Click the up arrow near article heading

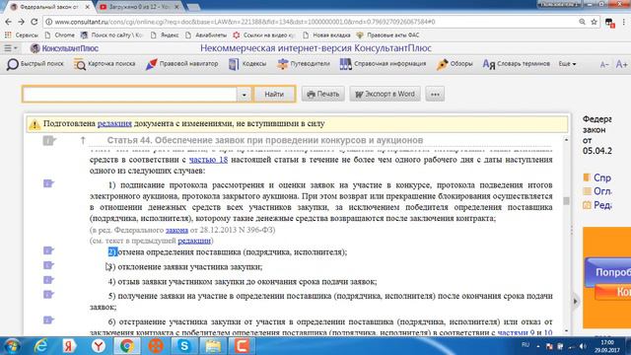tap(83, 140)
